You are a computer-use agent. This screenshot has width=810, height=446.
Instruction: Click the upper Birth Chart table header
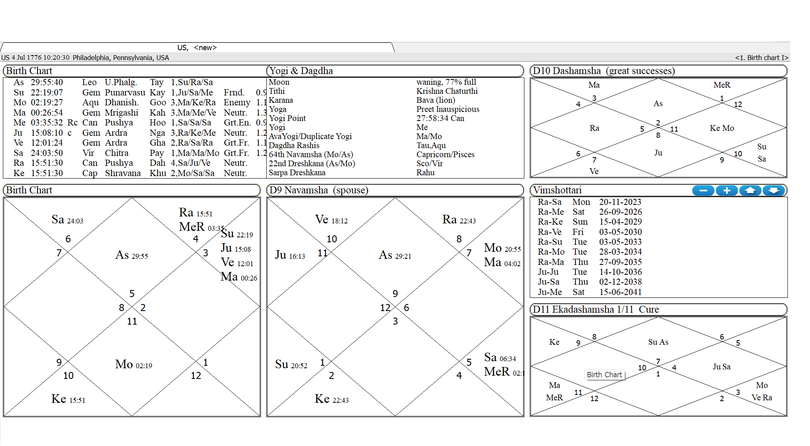[x=29, y=71]
